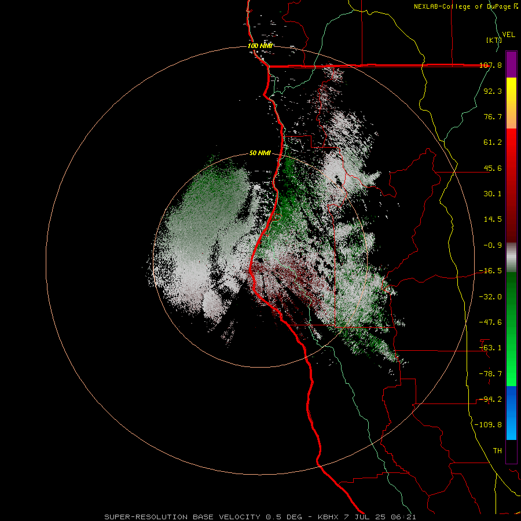Image resolution: width=521 pixels, height=521 pixels.
Task: Click the TH label on the color scale
Action: click(497, 450)
